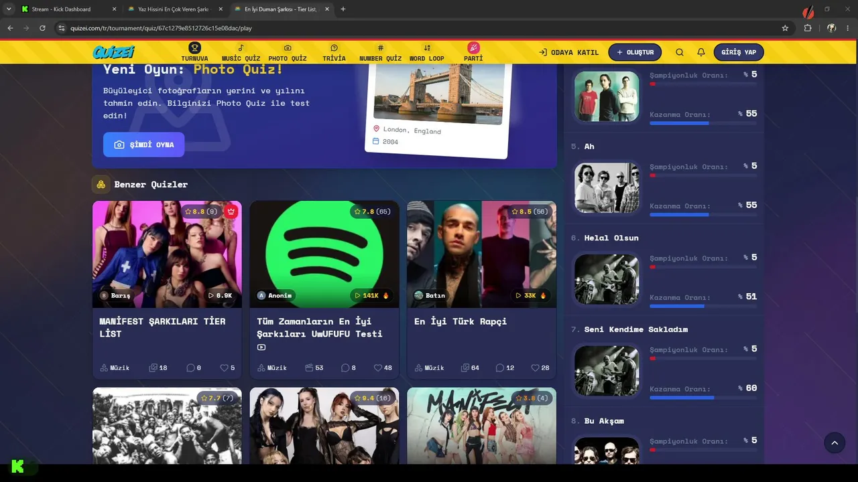Click the Anonim author label
This screenshot has width=858, height=482.
[275, 295]
